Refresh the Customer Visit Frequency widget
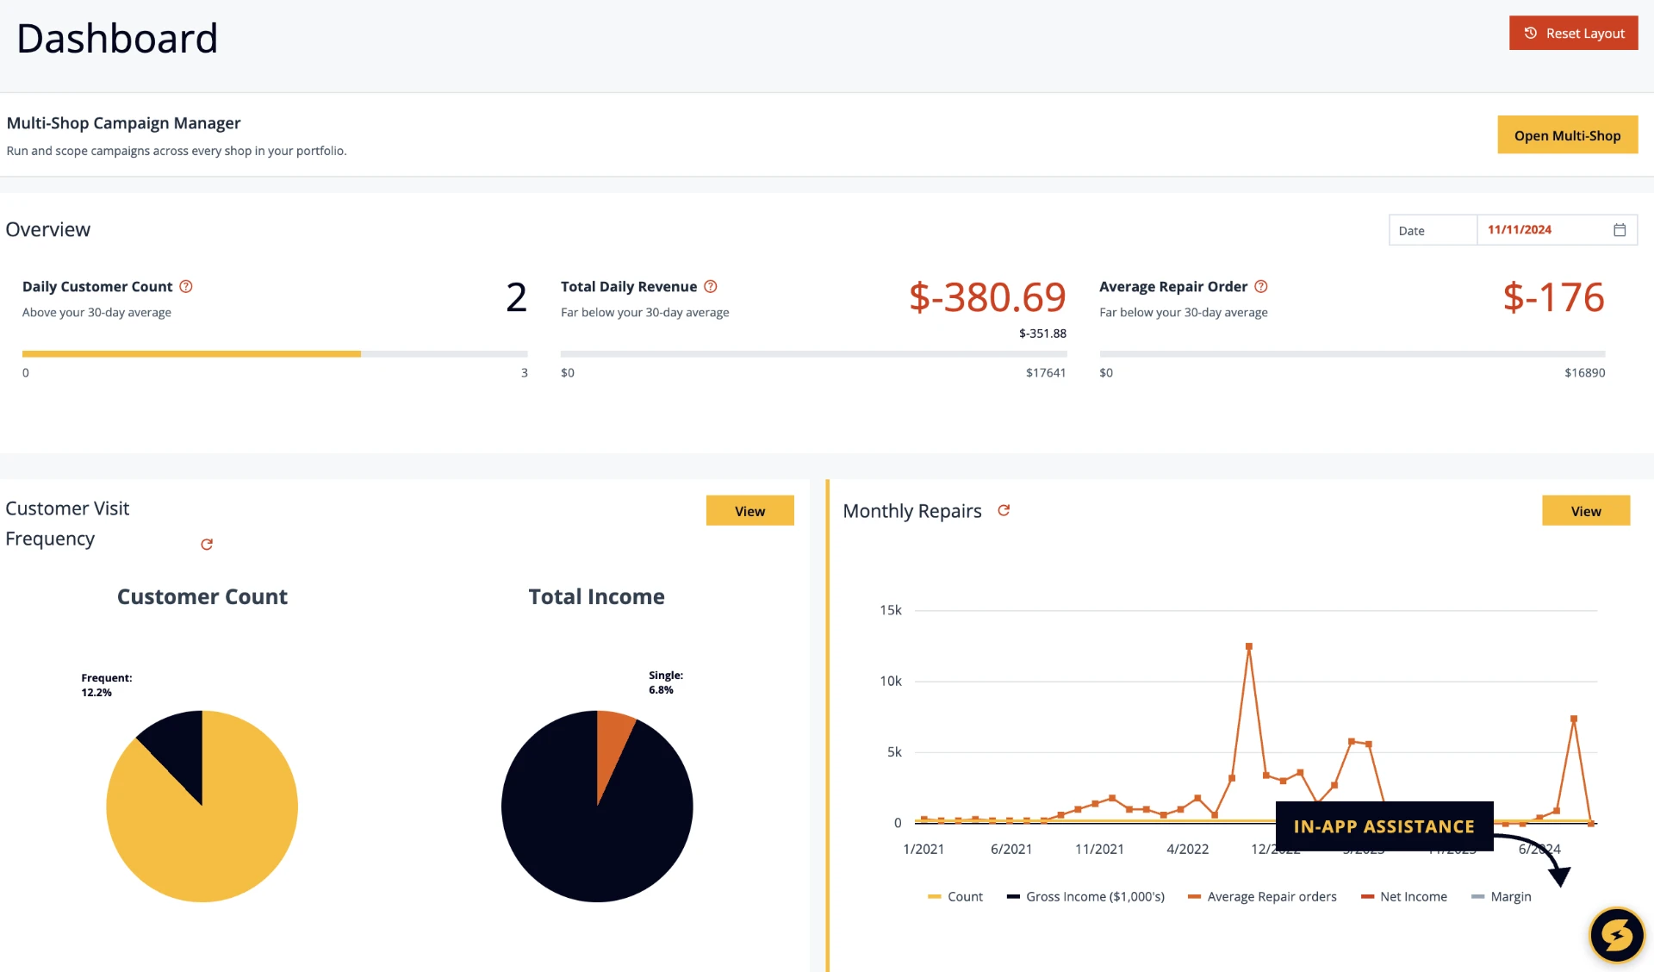 click(207, 544)
